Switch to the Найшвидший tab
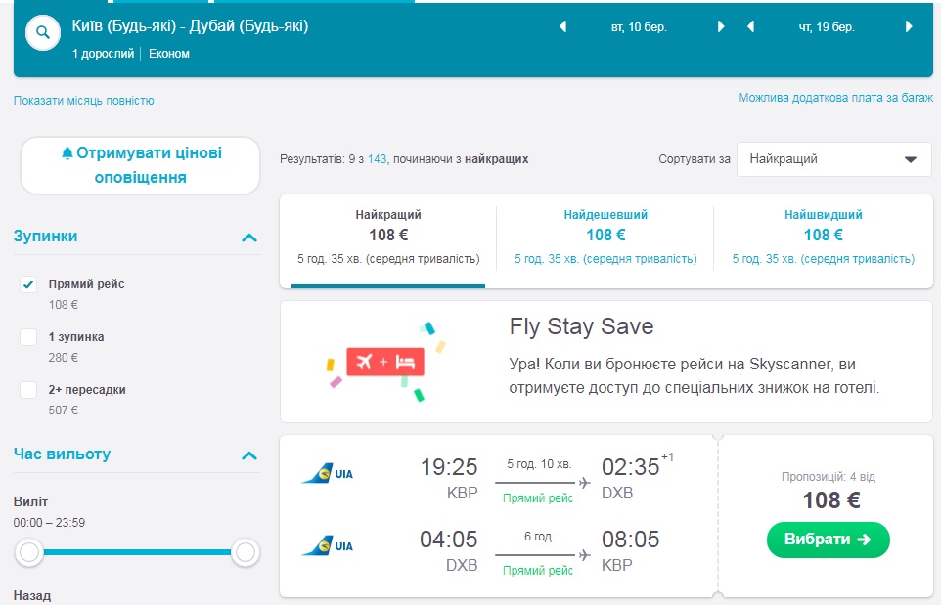The image size is (941, 605). [x=823, y=237]
